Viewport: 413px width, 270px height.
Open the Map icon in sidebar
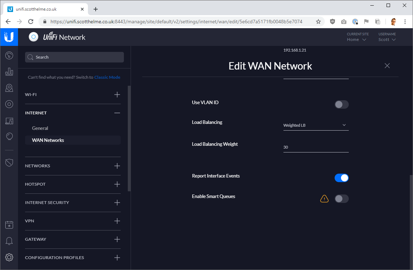pyautogui.click(x=9, y=88)
